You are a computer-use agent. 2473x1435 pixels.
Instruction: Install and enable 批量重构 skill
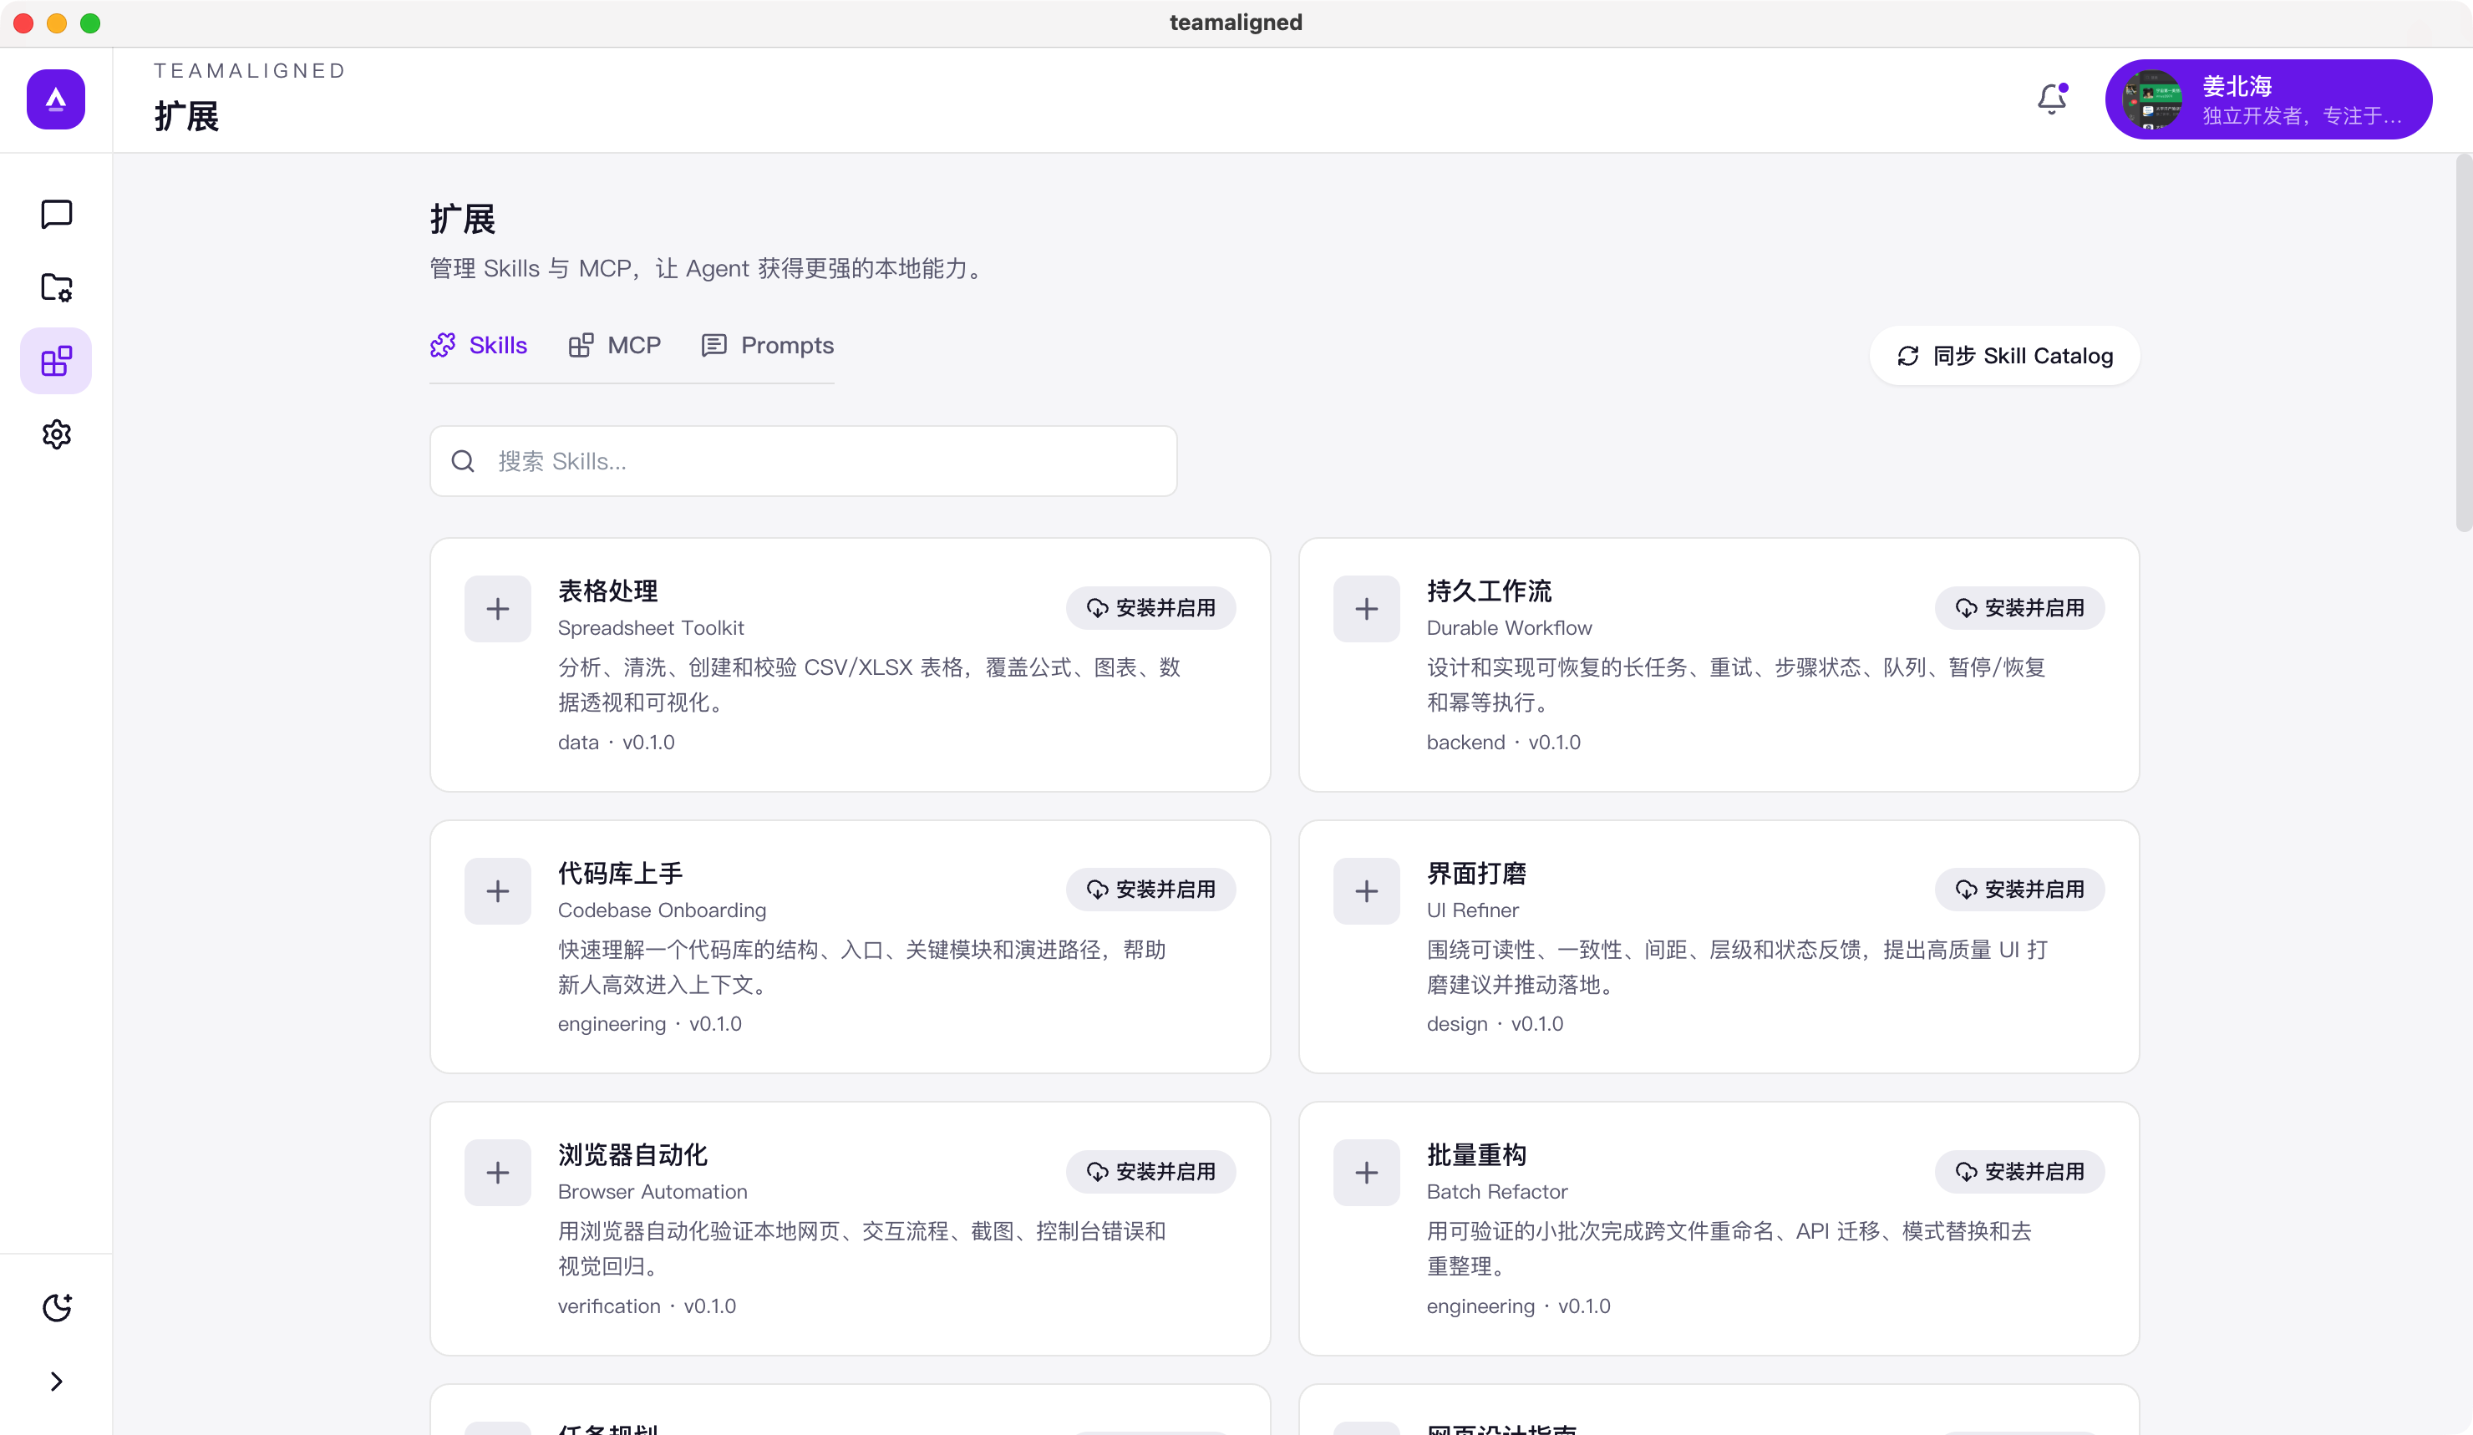(2019, 1172)
